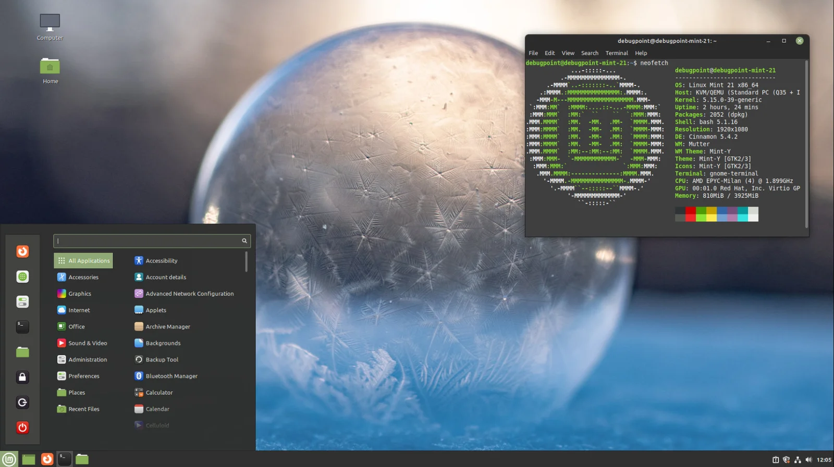Image resolution: width=834 pixels, height=467 pixels.
Task: Click the red neofetch color block
Action: (691, 214)
